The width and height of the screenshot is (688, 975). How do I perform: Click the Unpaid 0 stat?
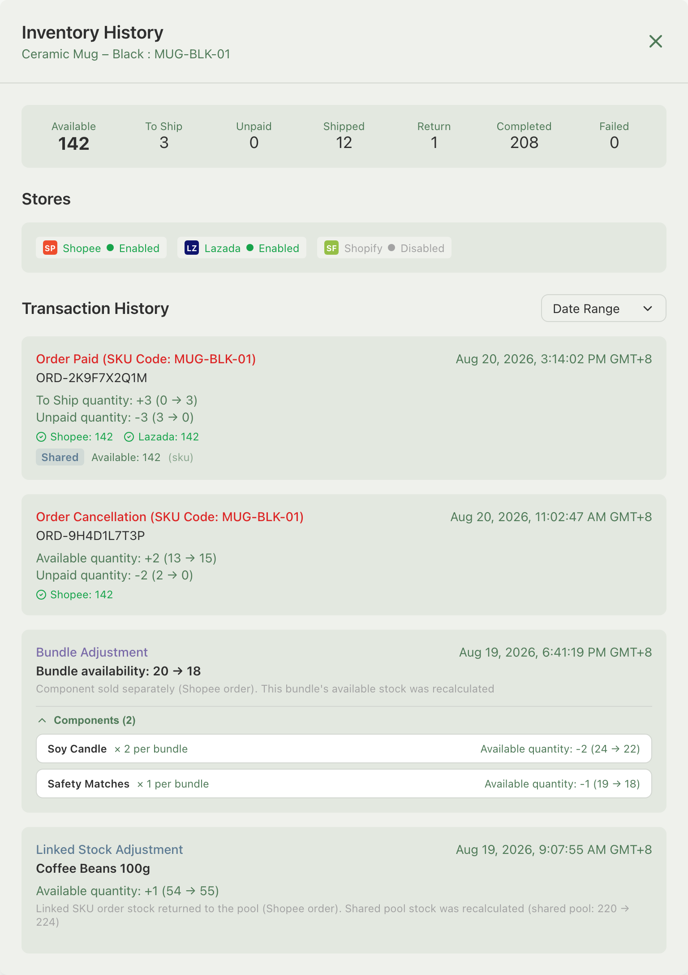tap(254, 136)
